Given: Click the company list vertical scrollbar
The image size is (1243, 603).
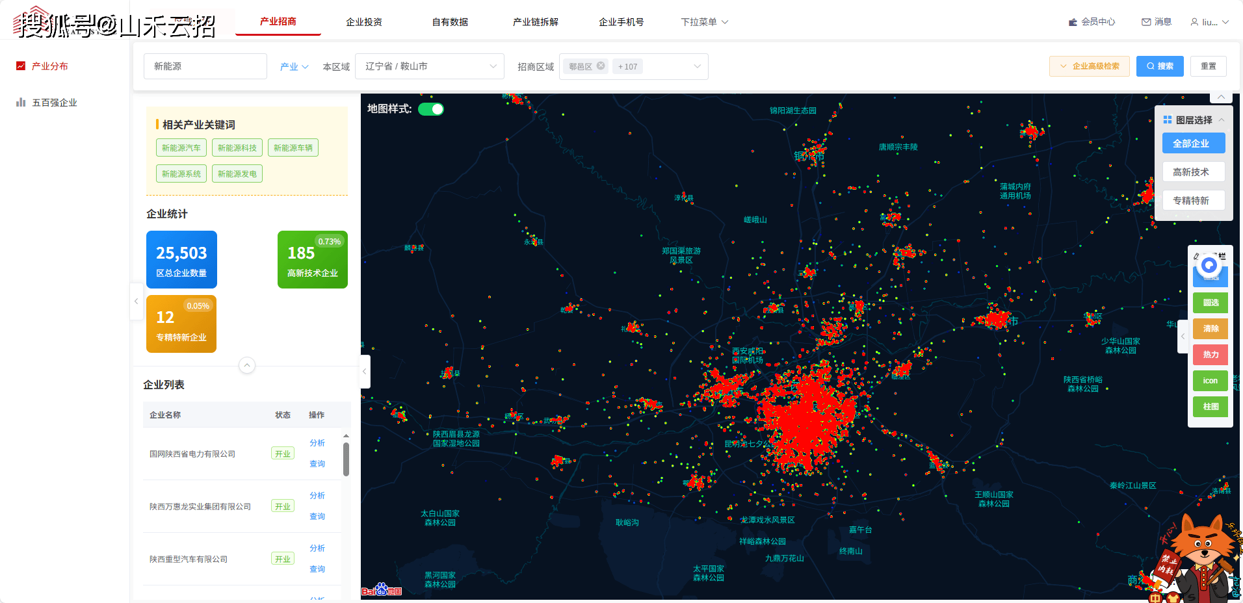Looking at the screenshot, I should (x=346, y=459).
